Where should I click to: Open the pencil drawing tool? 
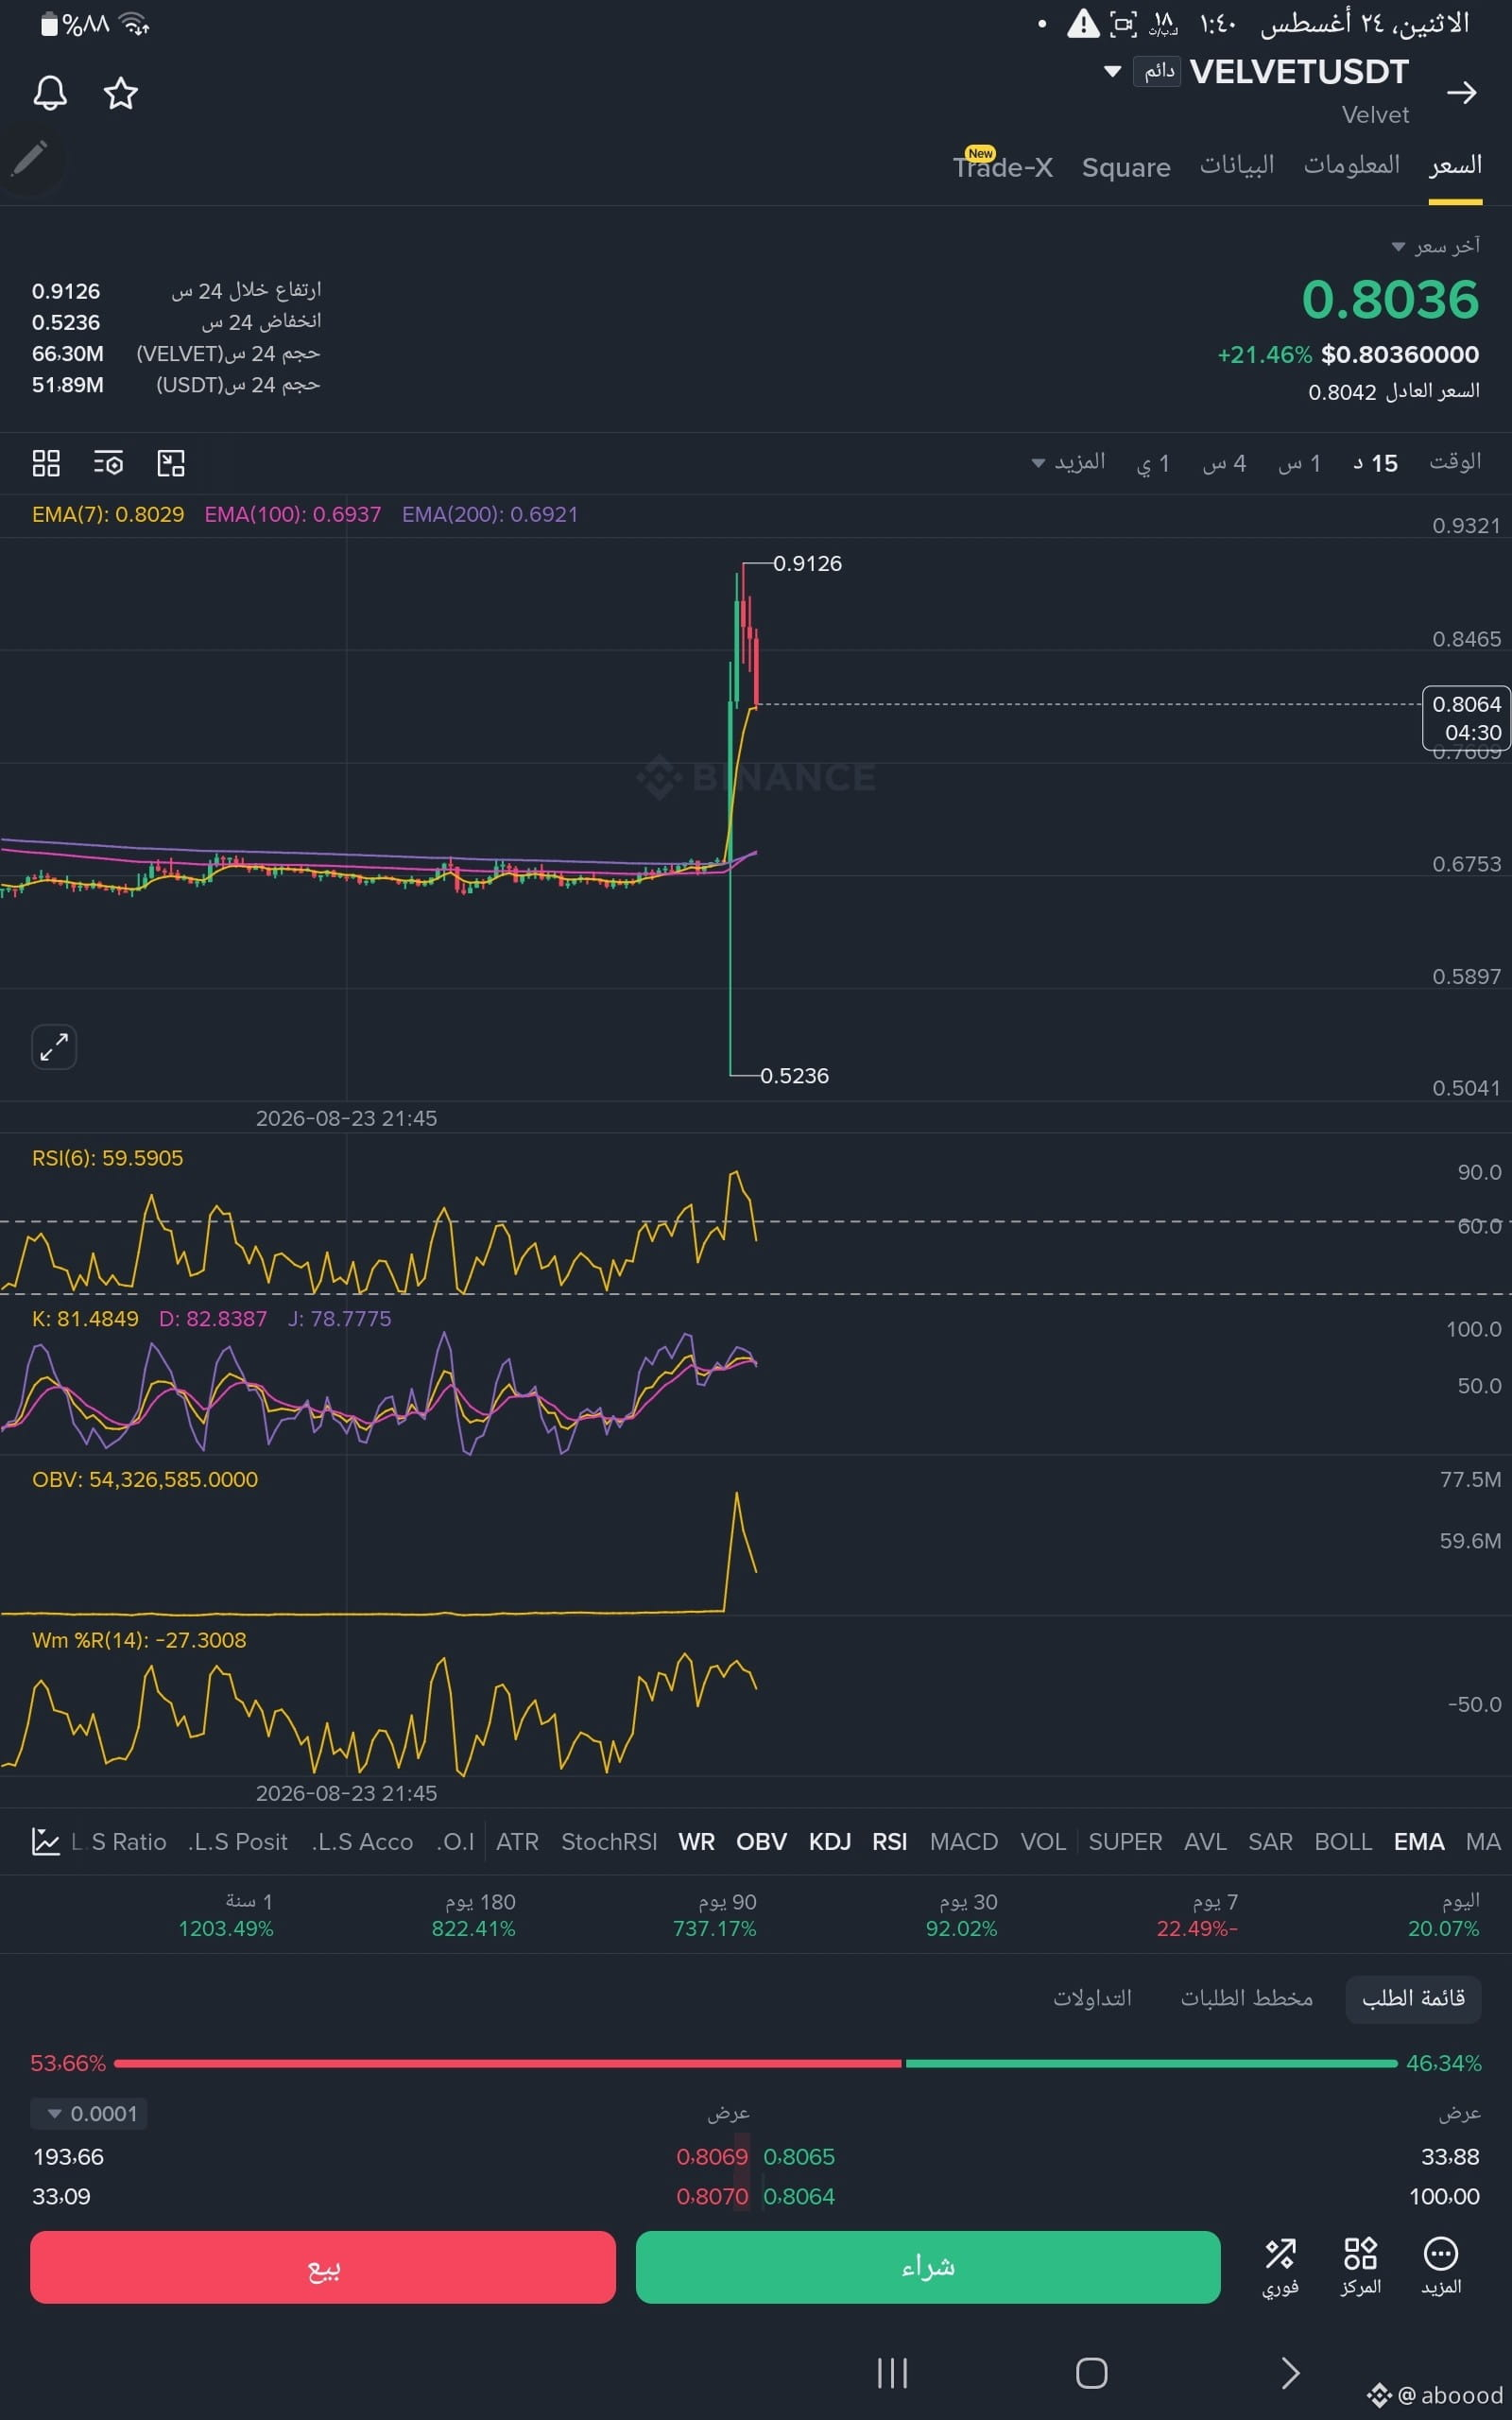pyautogui.click(x=30, y=158)
